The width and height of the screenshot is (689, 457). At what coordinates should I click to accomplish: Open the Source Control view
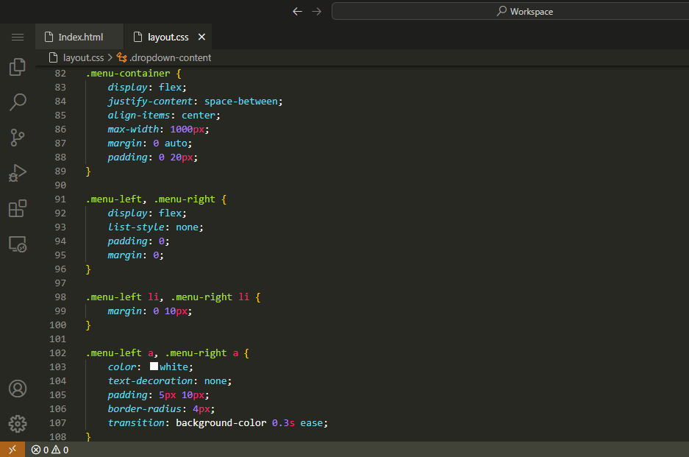point(18,137)
